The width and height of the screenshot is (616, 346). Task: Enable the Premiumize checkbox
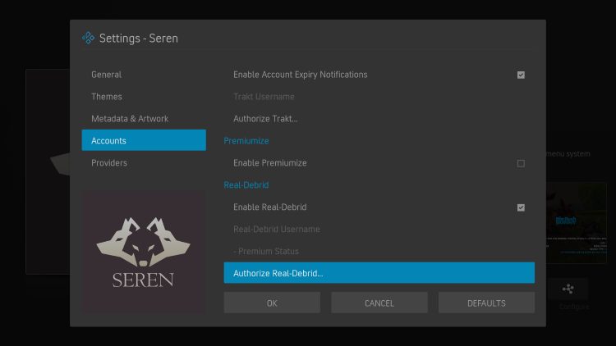(521, 163)
